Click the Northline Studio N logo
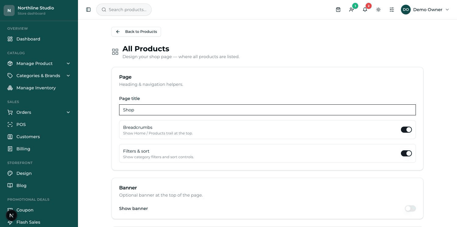457x227 pixels. (x=9, y=10)
